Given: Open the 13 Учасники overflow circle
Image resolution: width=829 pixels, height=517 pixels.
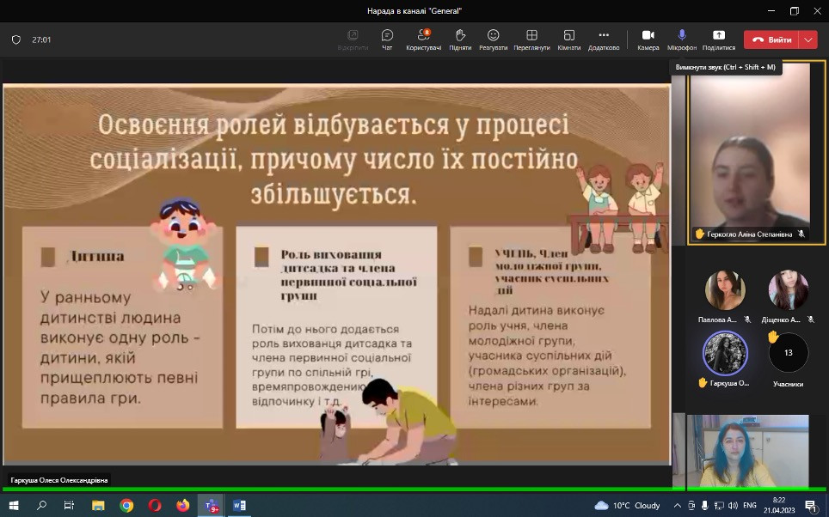Looking at the screenshot, I should 789,353.
